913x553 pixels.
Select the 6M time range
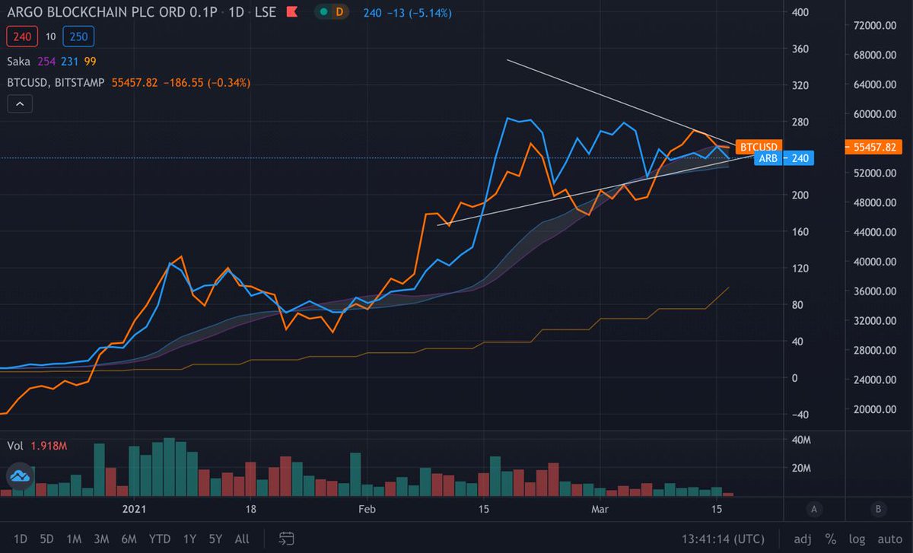[129, 539]
